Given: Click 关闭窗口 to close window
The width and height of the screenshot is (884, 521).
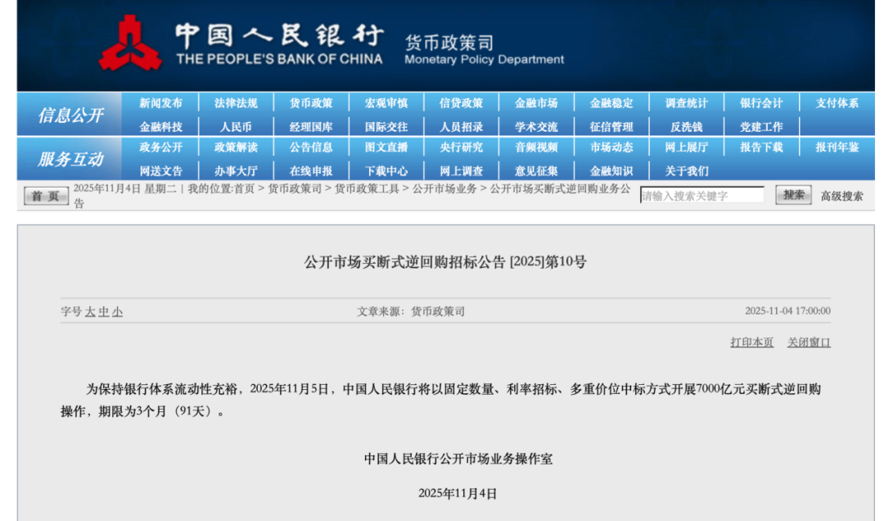Looking at the screenshot, I should (809, 342).
